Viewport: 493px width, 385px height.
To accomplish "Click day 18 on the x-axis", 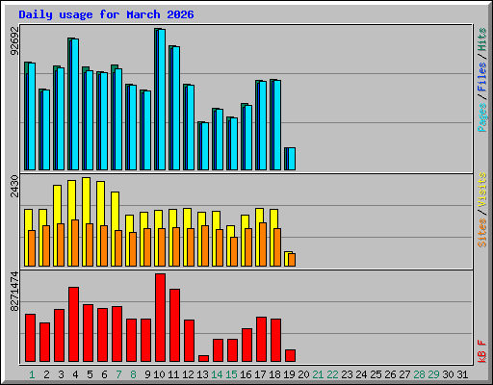I will (x=275, y=374).
